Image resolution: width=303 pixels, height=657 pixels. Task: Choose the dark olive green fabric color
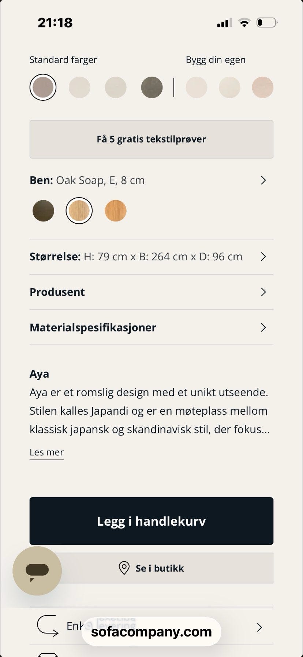click(x=152, y=87)
